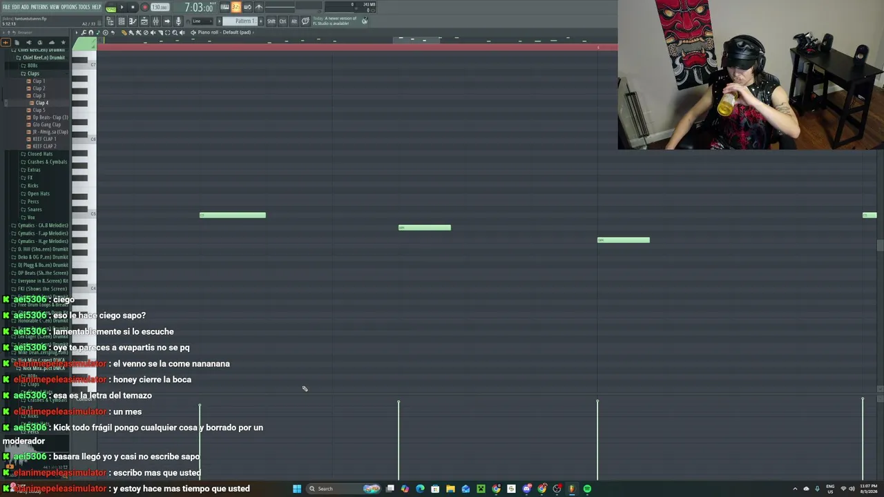Expand the Kicks folder
The width and height of the screenshot is (884, 497).
(32, 186)
